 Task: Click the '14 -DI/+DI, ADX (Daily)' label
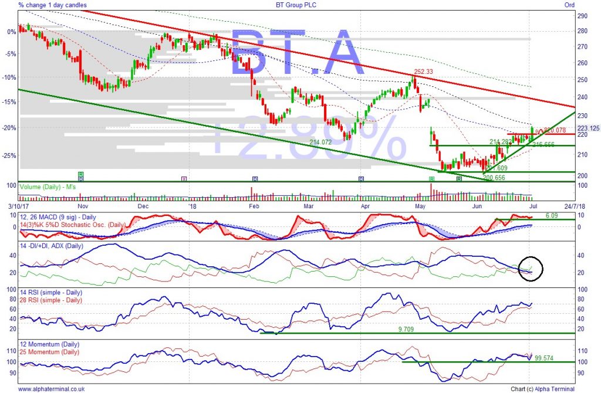click(x=52, y=246)
